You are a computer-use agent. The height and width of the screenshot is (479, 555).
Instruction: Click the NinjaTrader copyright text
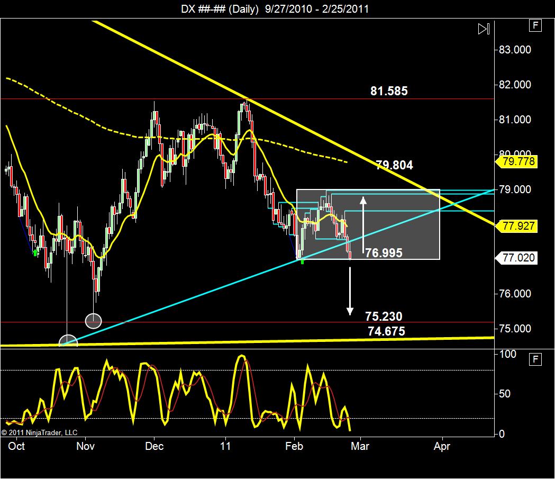(39, 432)
